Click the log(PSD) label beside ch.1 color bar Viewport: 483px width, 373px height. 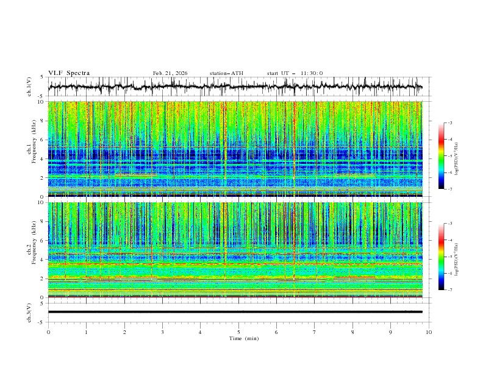coord(456,159)
